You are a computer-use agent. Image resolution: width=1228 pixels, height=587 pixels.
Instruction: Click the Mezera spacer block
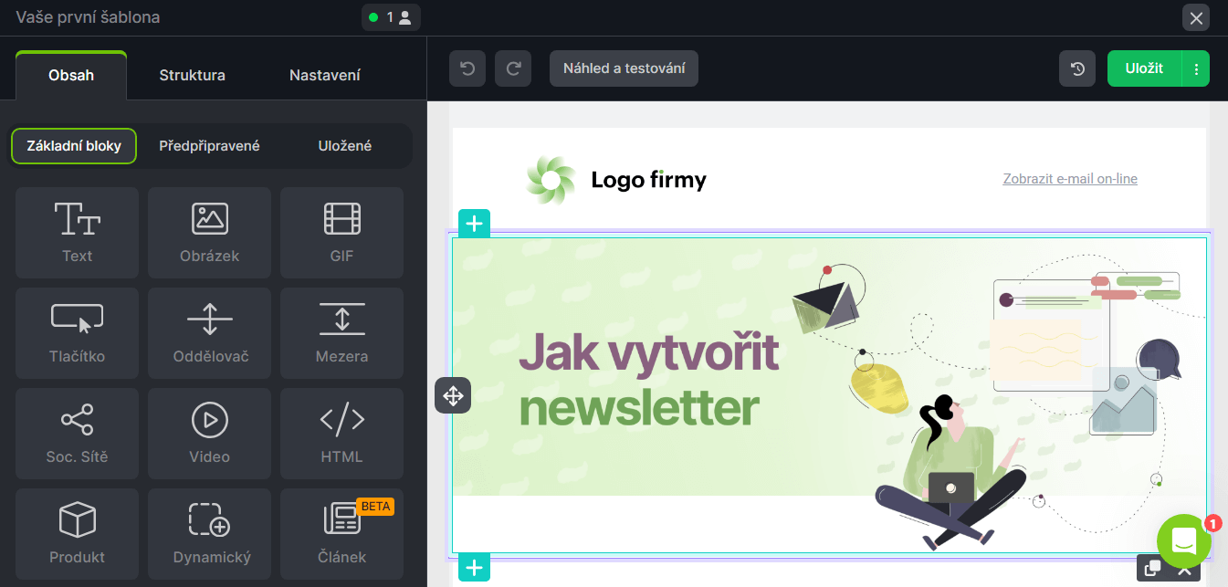(x=342, y=333)
